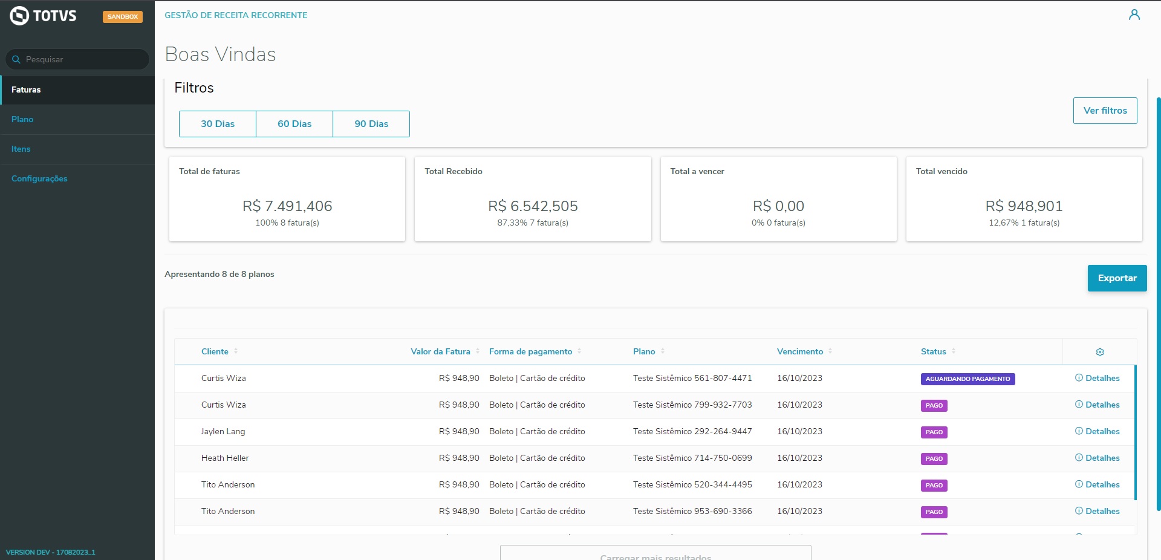The image size is (1161, 560).
Task: Open Detalhes for Jaylen Lang invoice
Action: 1098,431
